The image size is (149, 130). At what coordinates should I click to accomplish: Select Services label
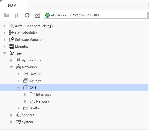tap(28, 115)
